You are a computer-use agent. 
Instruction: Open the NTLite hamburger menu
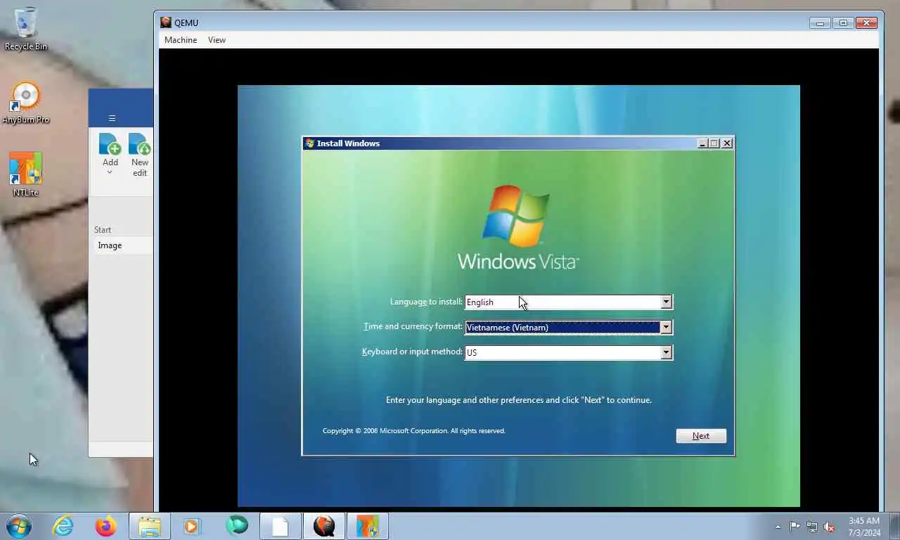pos(112,118)
